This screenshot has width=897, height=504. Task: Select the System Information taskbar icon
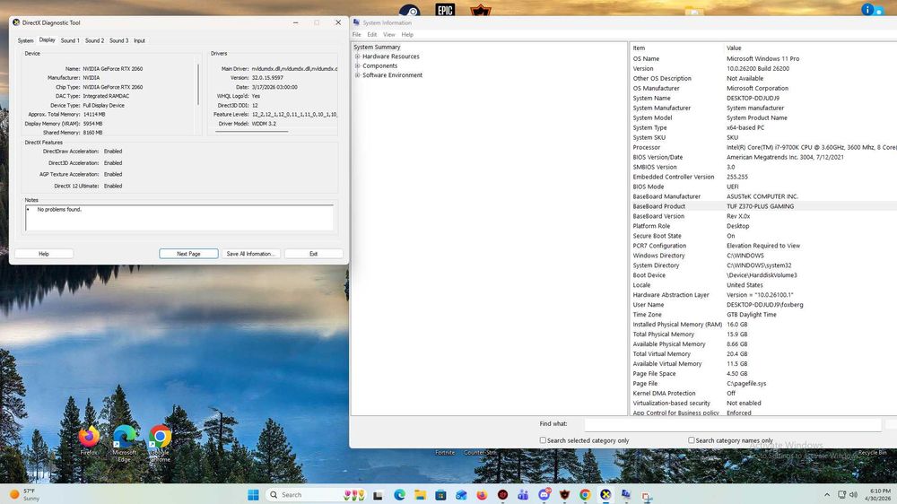coord(626,495)
